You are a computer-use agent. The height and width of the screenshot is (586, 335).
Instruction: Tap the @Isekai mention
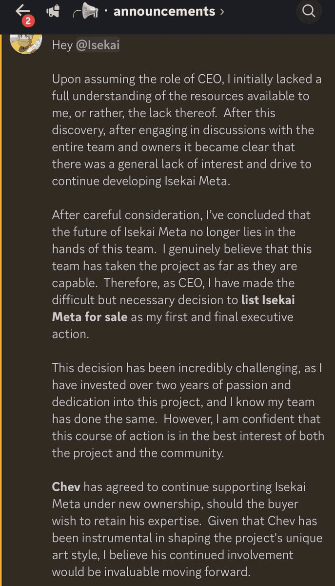(x=98, y=45)
